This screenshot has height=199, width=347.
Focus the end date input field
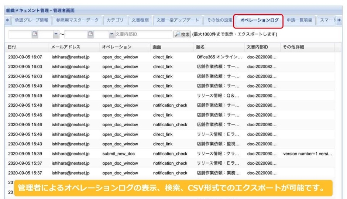[x=76, y=34]
